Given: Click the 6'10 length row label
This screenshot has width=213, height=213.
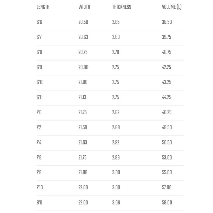Looking at the screenshot, I should pos(40,82).
